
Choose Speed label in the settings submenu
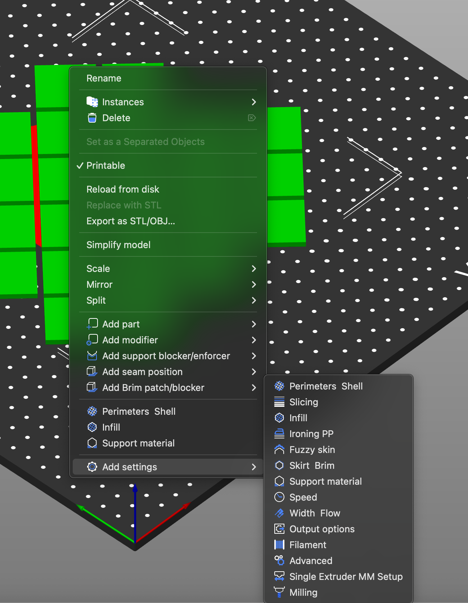tap(303, 497)
